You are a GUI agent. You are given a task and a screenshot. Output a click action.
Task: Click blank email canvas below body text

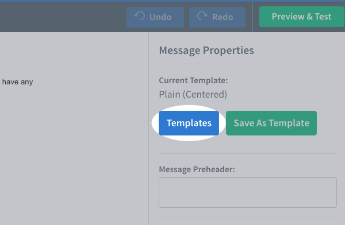coord(74,154)
